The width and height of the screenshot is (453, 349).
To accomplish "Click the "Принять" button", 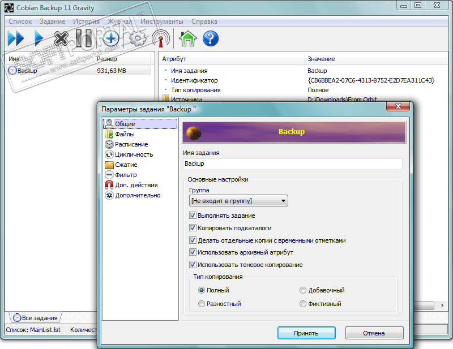I will 306,333.
